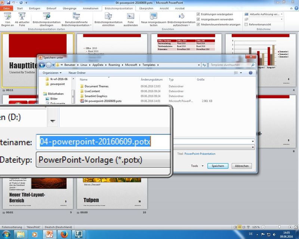This screenshot has height=239, width=299.
Task: Toggle Erzählungen wiedergeben checkbox
Action: click(198, 14)
